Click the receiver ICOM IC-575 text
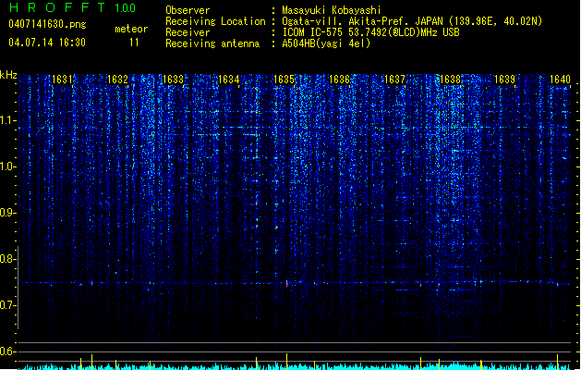 tap(313, 32)
